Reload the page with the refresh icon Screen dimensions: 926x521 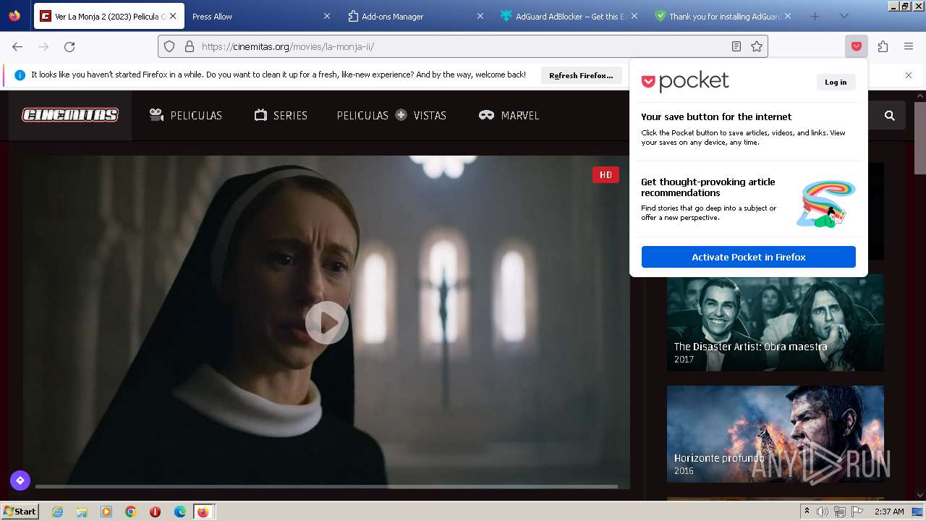point(69,46)
